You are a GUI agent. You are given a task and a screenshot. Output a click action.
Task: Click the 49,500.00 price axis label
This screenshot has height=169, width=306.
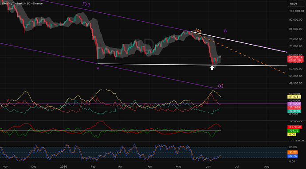pos(296,83)
